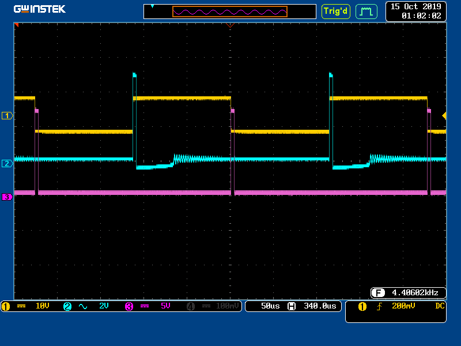Click the Trig'd status indicator
Viewport: 461px width, 346px height.
click(336, 12)
